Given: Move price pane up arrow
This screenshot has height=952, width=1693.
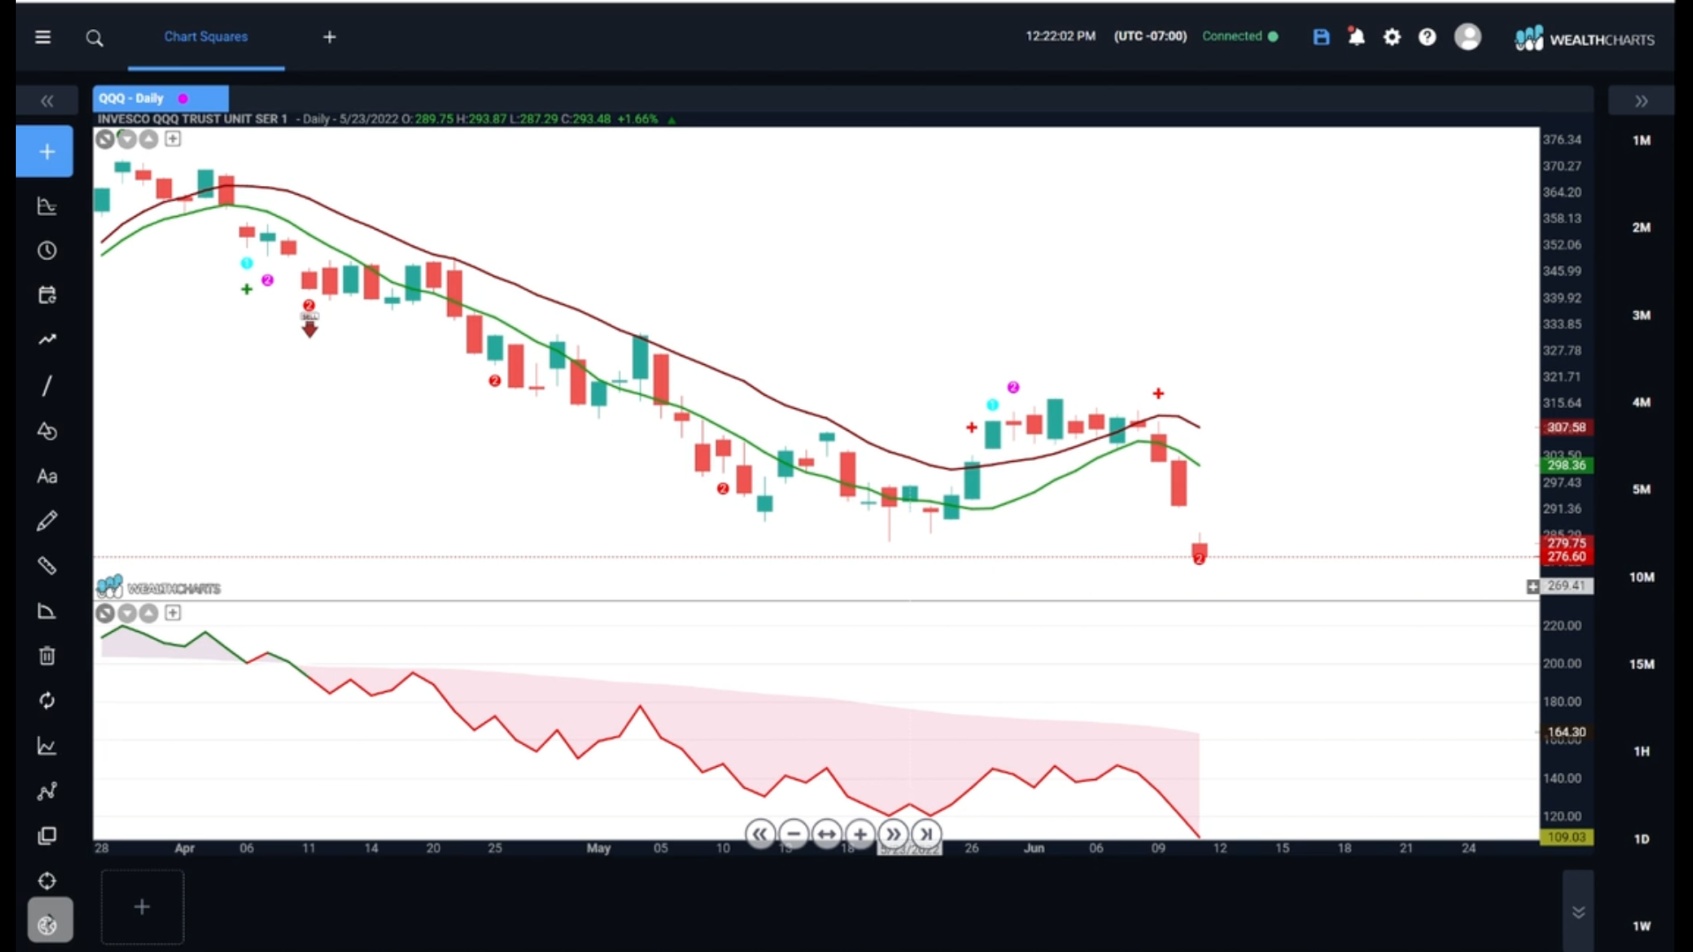Looking at the screenshot, I should 149,139.
